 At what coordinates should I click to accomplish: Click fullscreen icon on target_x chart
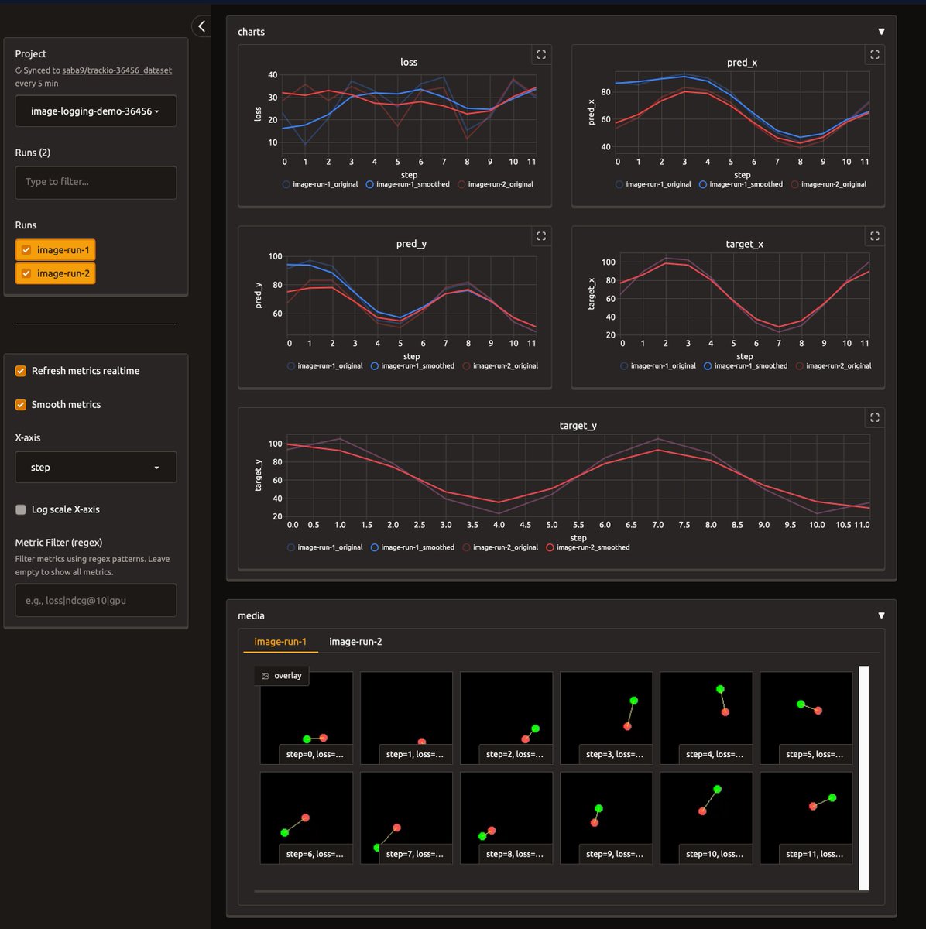point(874,236)
